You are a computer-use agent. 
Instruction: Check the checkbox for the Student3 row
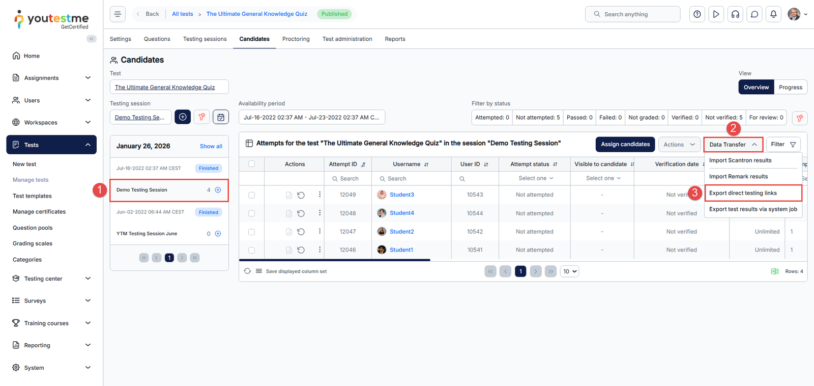pyautogui.click(x=251, y=195)
